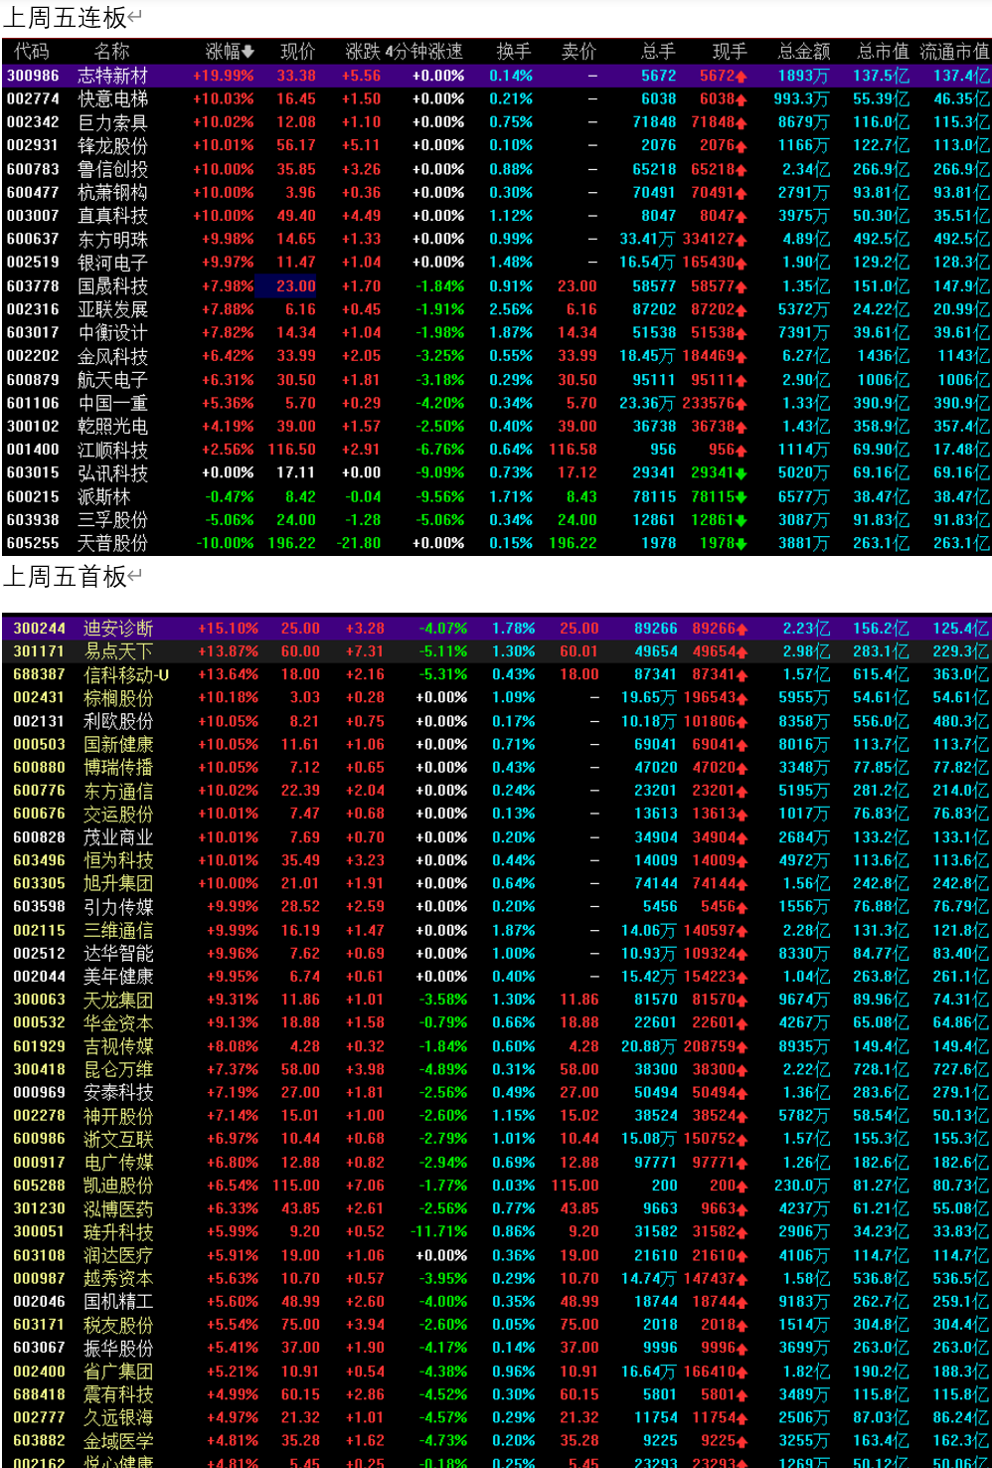Click stock code 003007
992x1468 pixels.
coord(33,216)
